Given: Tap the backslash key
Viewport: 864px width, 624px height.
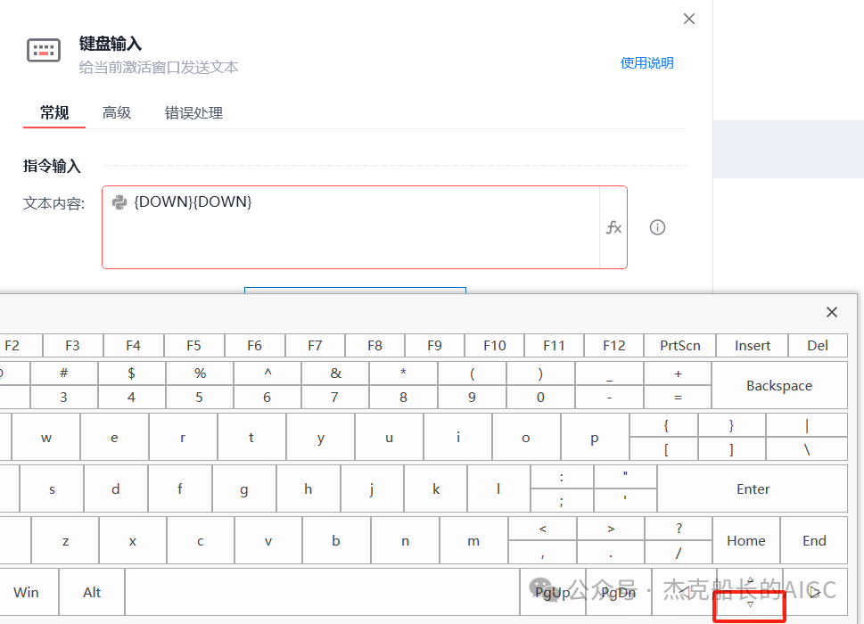Looking at the screenshot, I should click(x=807, y=449).
